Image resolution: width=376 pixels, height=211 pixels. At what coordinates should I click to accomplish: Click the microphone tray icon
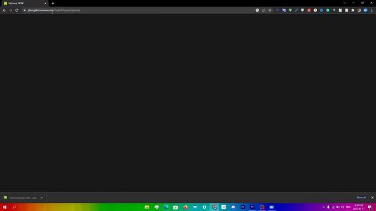point(328,207)
